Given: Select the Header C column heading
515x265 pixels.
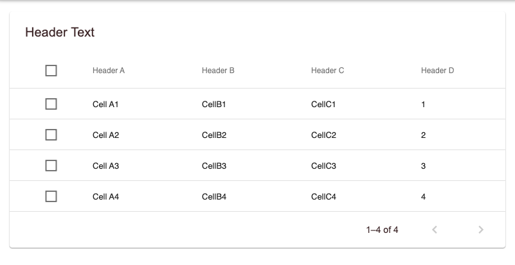Looking at the screenshot, I should (x=327, y=71).
